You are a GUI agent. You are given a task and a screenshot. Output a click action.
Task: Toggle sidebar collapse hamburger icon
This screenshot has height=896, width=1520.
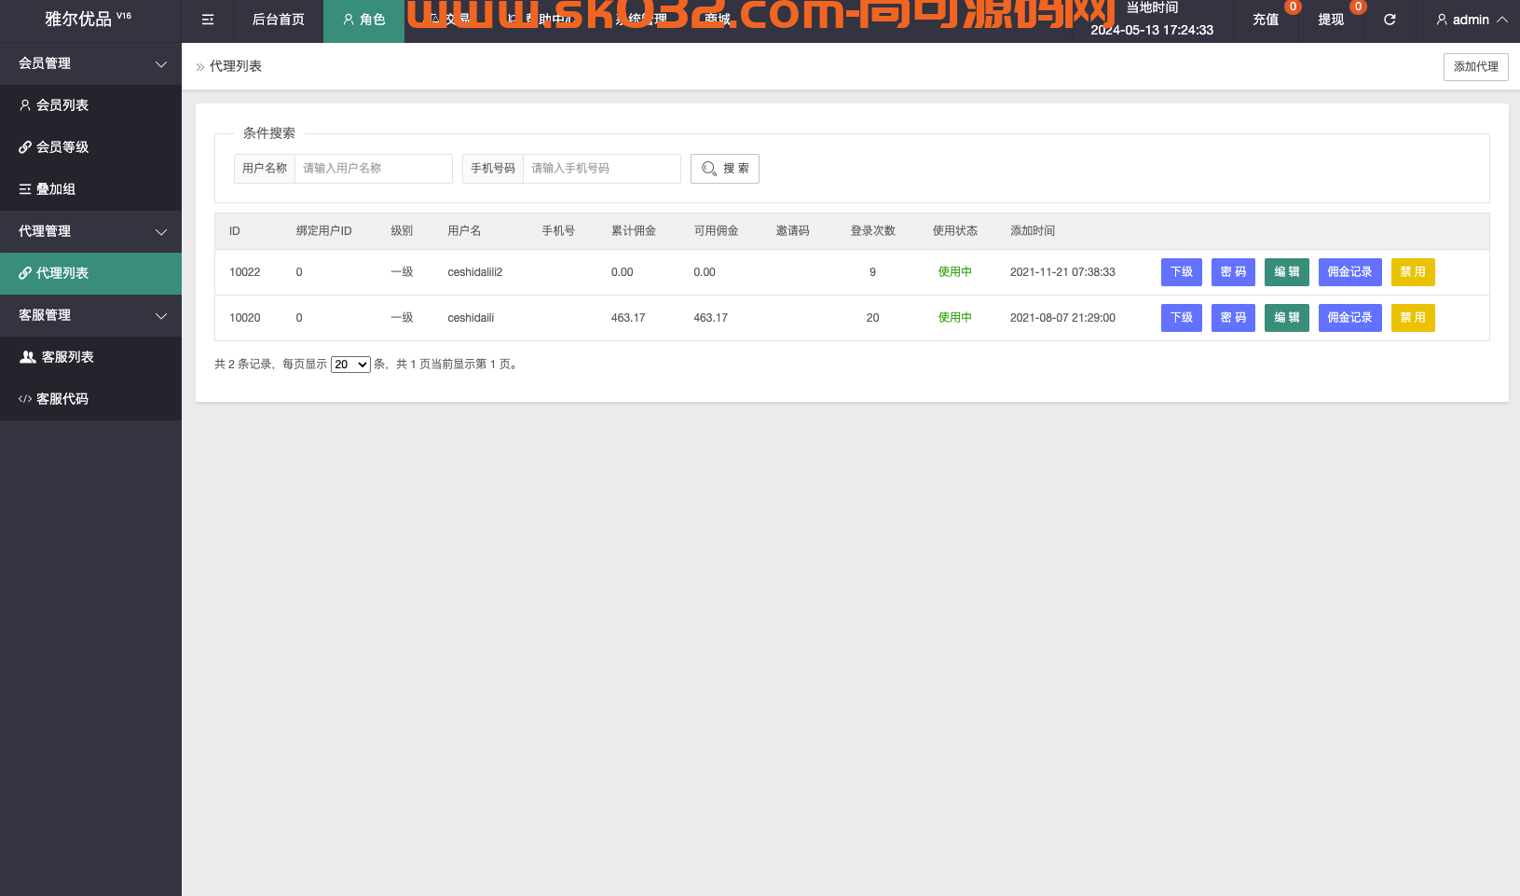208,20
